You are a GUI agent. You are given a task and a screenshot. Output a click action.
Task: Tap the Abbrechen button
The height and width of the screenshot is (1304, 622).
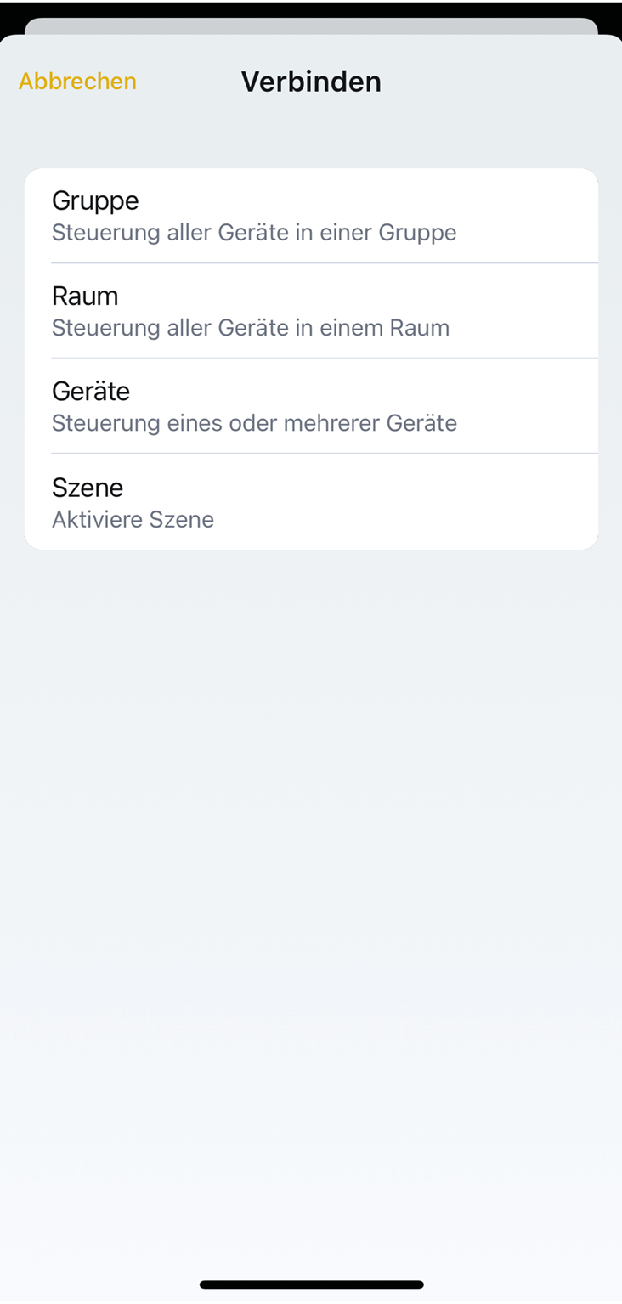(77, 82)
